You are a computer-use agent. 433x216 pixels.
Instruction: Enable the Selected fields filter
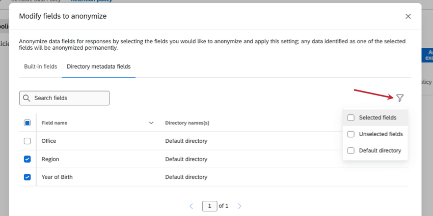[x=351, y=118]
